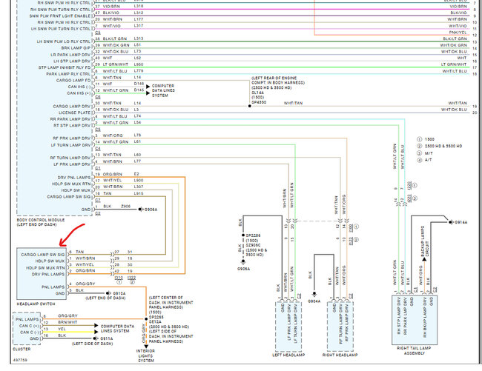Image resolution: width=482 pixels, height=371 pixels.
Task: Select the LF TURN LAMP DRV label in module
Action: coord(71,145)
